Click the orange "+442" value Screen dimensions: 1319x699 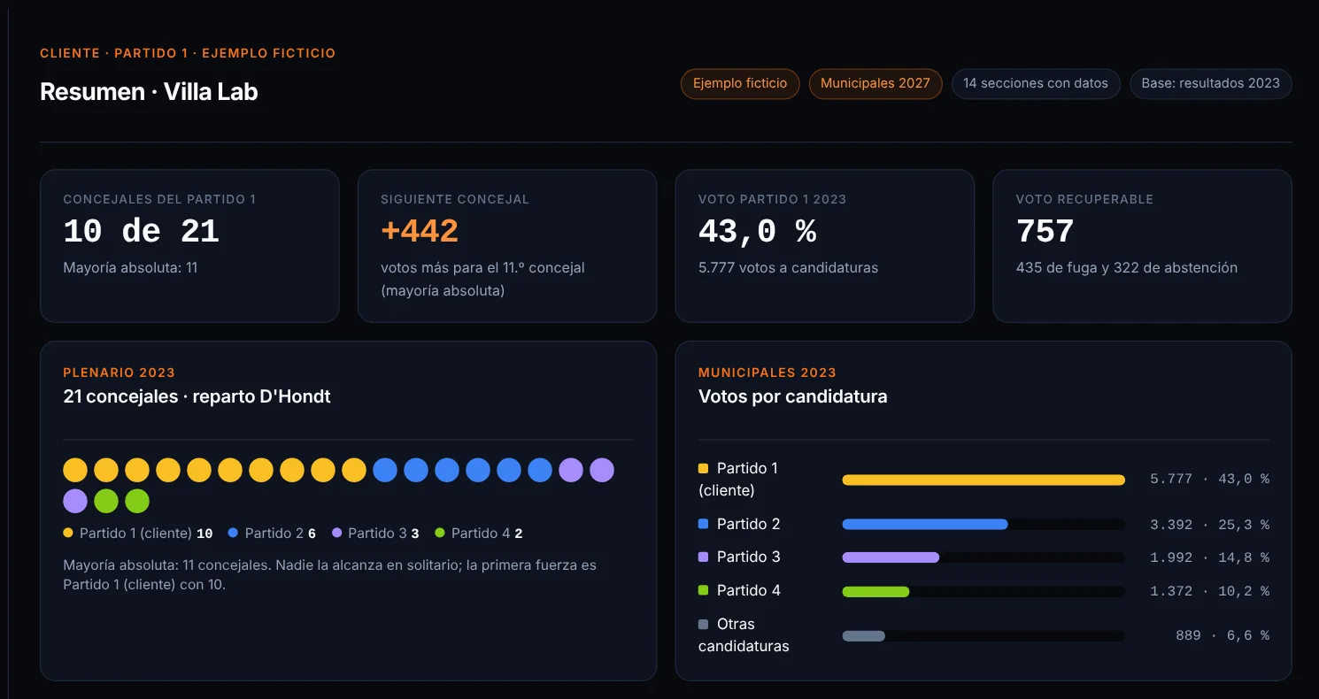[420, 232]
